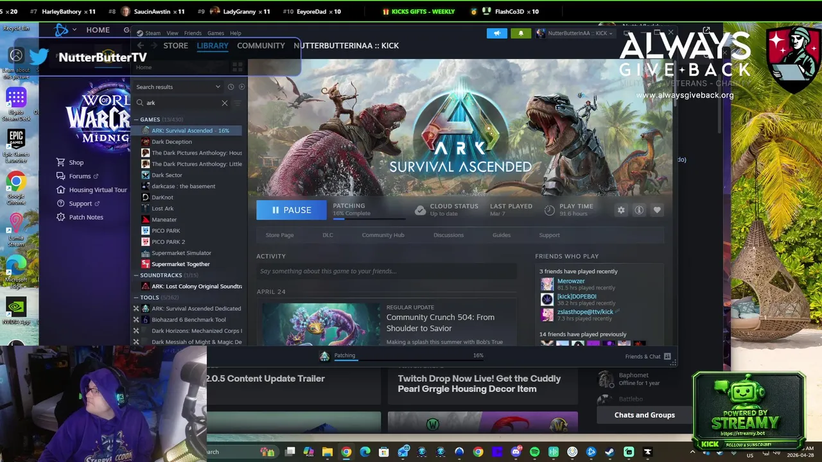The width and height of the screenshot is (822, 462).
Task: Open the Games menu
Action: click(x=216, y=33)
